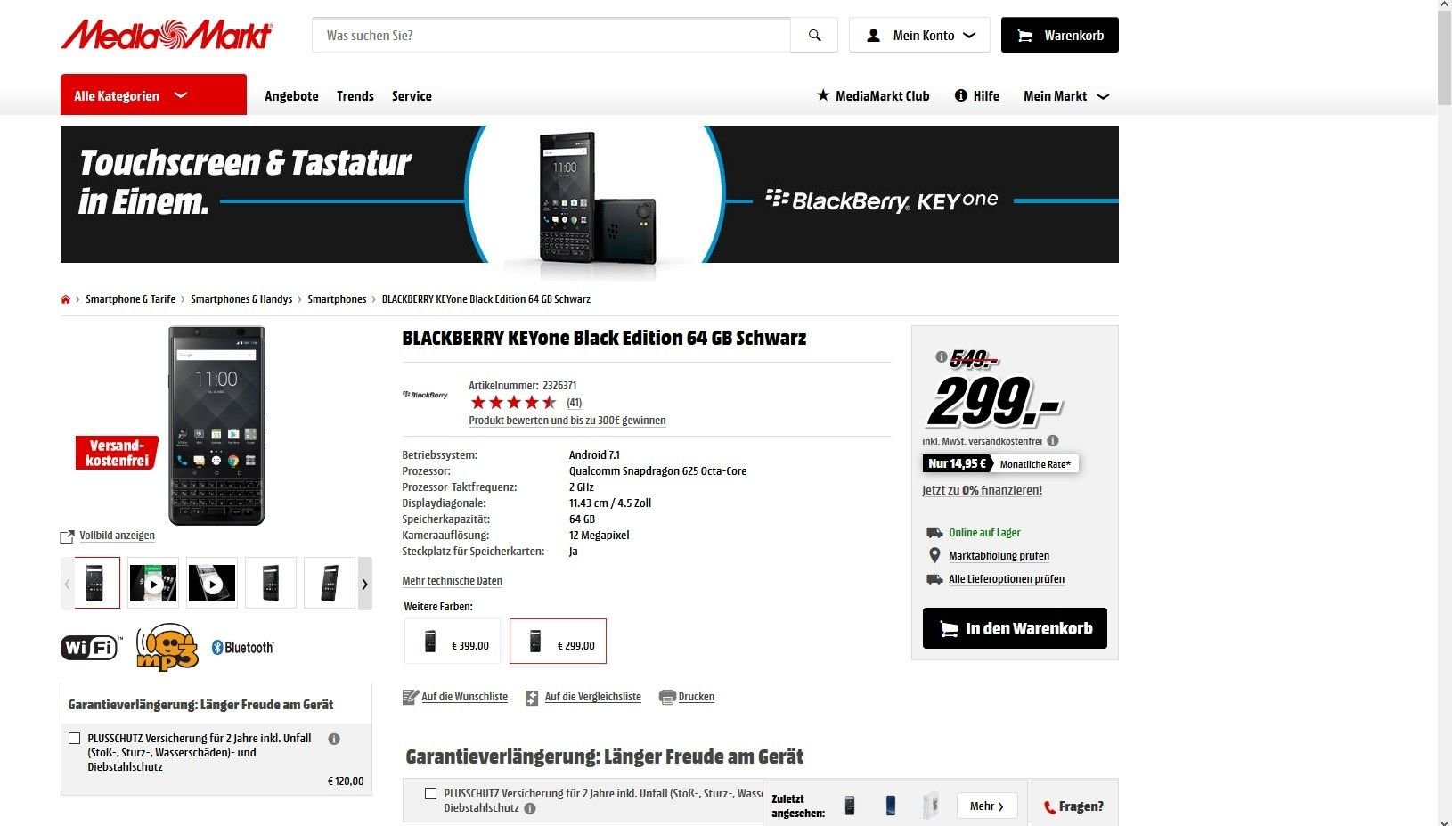Click the home icon in breadcrumb
The width and height of the screenshot is (1452, 826).
65,299
